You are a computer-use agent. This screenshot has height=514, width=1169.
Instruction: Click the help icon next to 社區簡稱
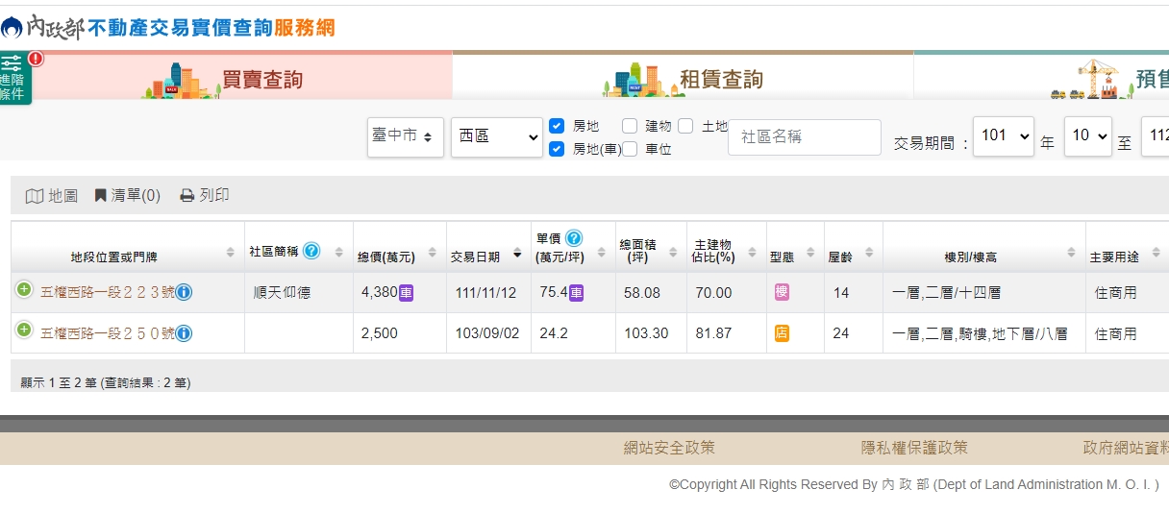311,251
